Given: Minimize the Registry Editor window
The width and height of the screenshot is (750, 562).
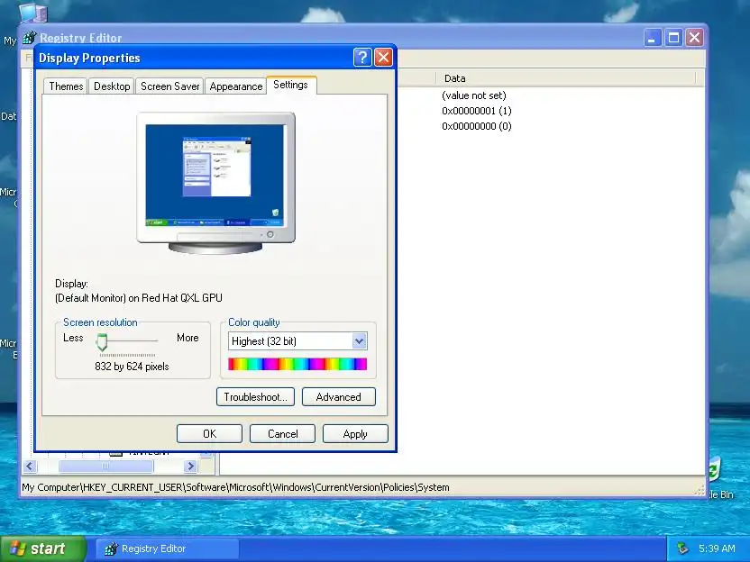Looking at the screenshot, I should point(653,37).
